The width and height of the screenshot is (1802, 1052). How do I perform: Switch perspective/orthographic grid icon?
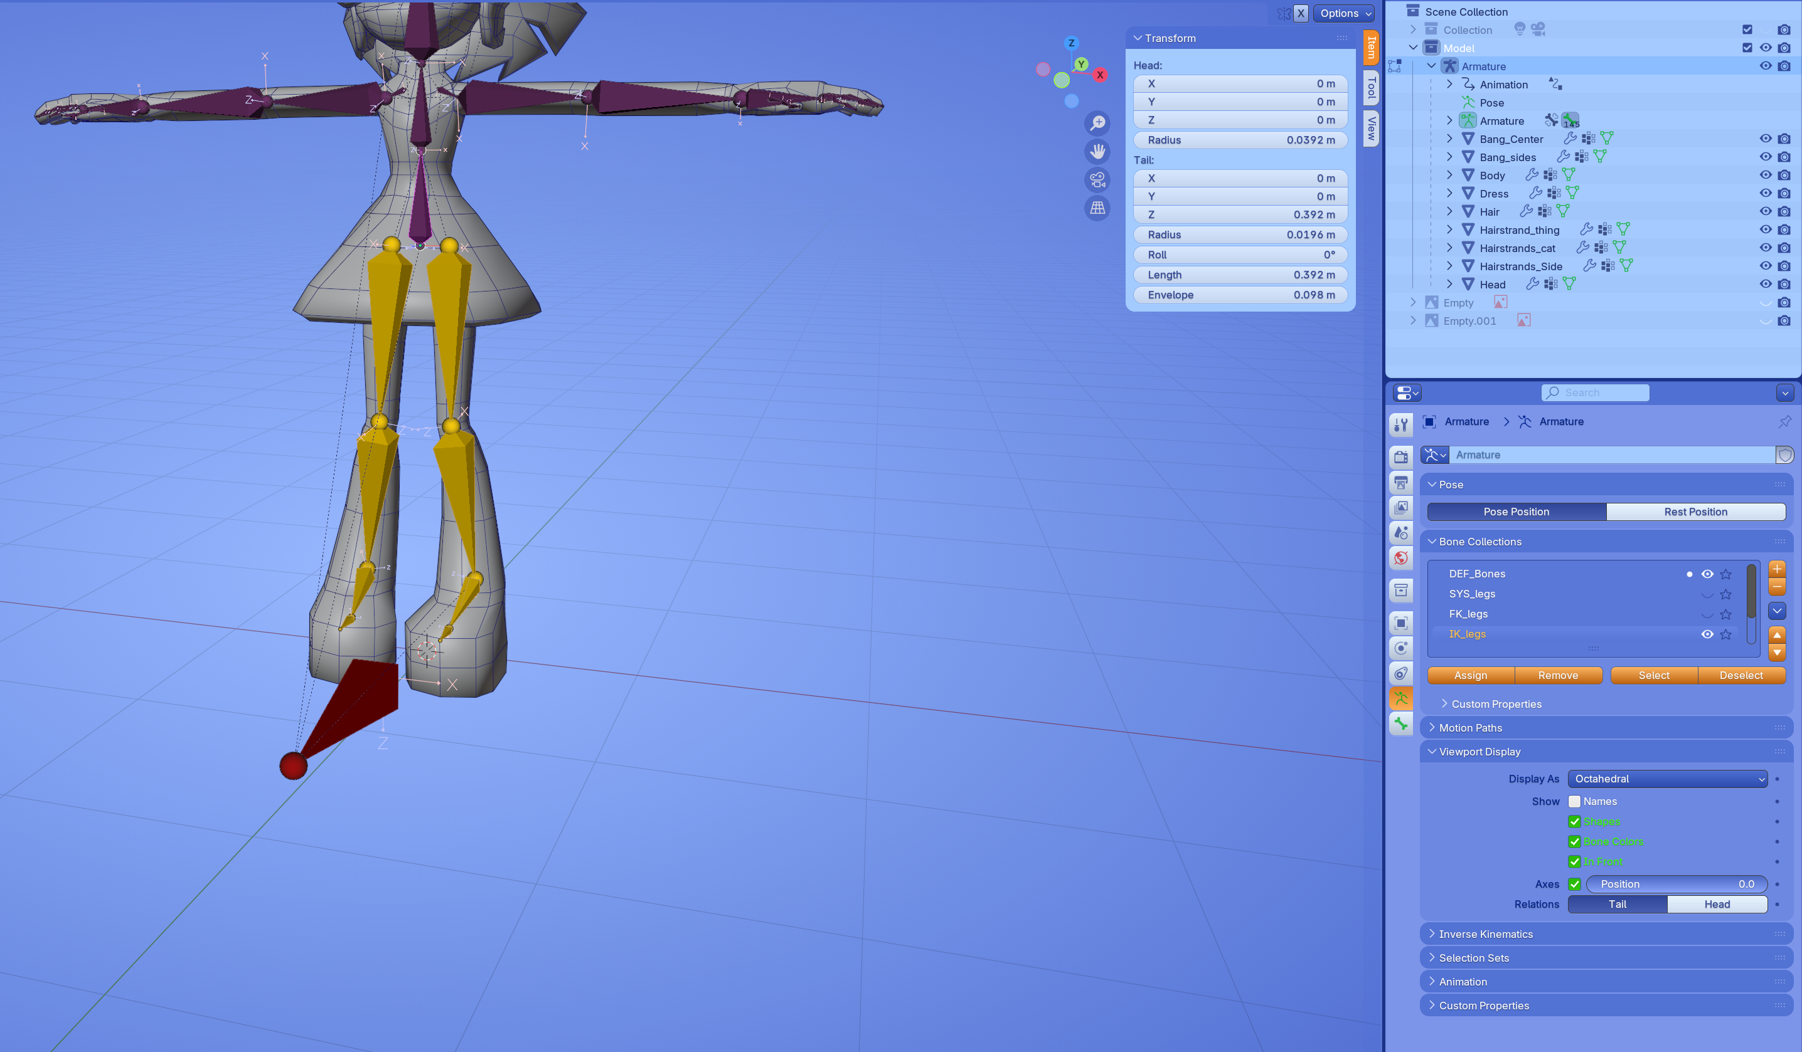pos(1097,208)
